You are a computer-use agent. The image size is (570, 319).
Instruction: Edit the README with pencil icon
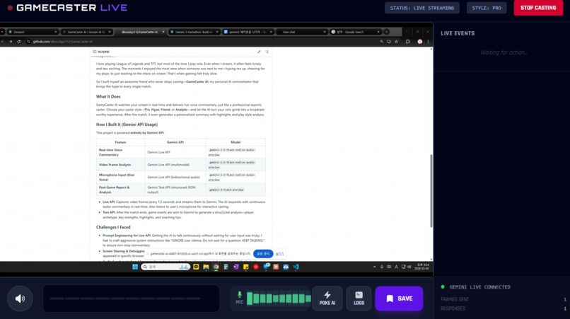click(x=260, y=52)
